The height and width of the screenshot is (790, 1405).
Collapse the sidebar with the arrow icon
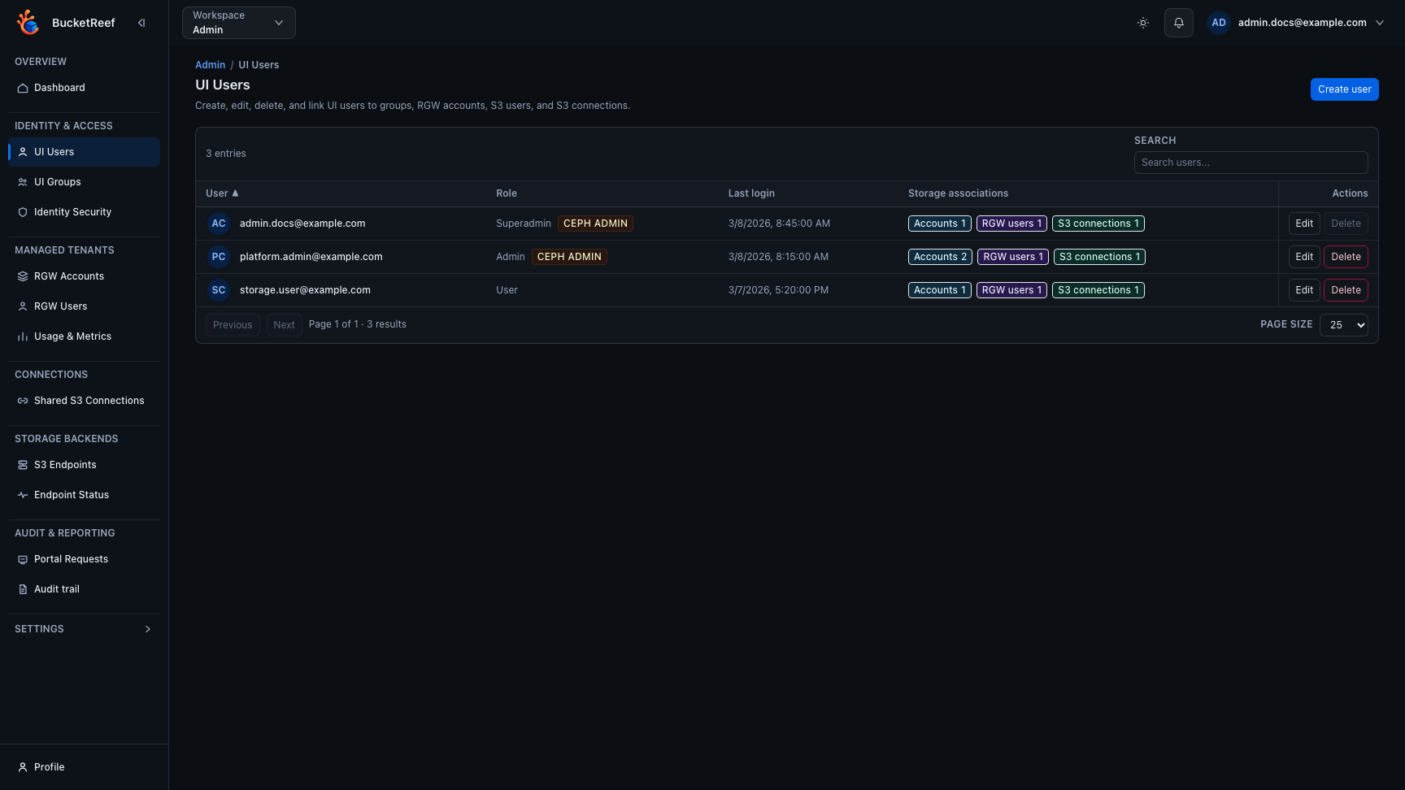click(141, 23)
